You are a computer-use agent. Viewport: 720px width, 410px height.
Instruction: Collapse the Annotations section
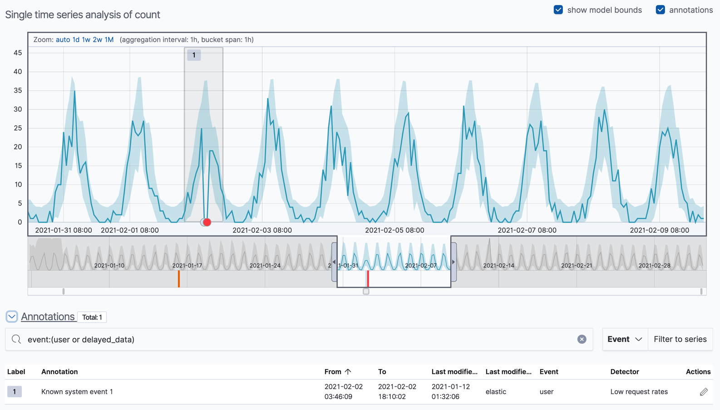(x=12, y=317)
